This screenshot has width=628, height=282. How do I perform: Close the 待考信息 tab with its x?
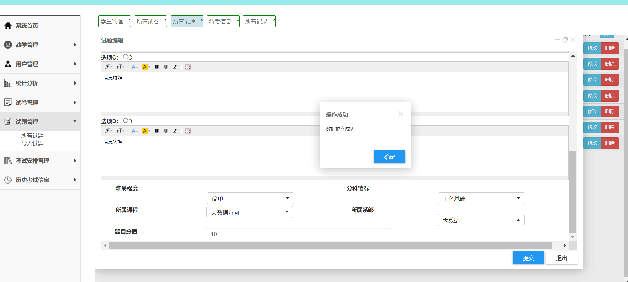(238, 20)
